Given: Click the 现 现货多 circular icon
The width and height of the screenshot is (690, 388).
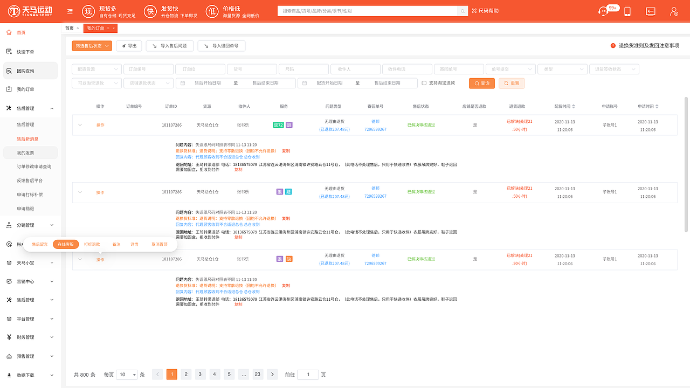Looking at the screenshot, I should coord(88,11).
